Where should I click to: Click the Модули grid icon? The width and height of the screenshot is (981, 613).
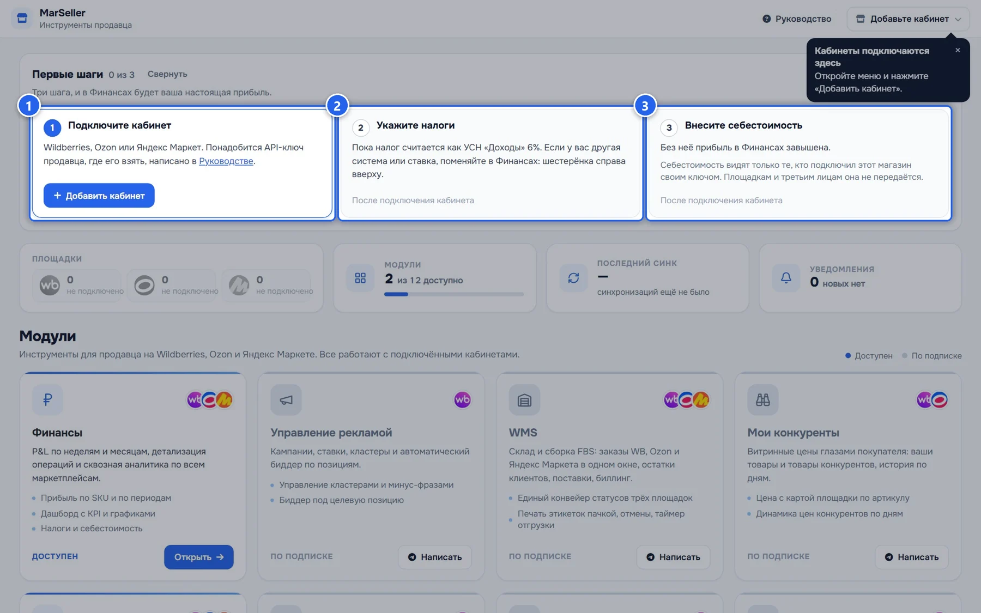360,278
